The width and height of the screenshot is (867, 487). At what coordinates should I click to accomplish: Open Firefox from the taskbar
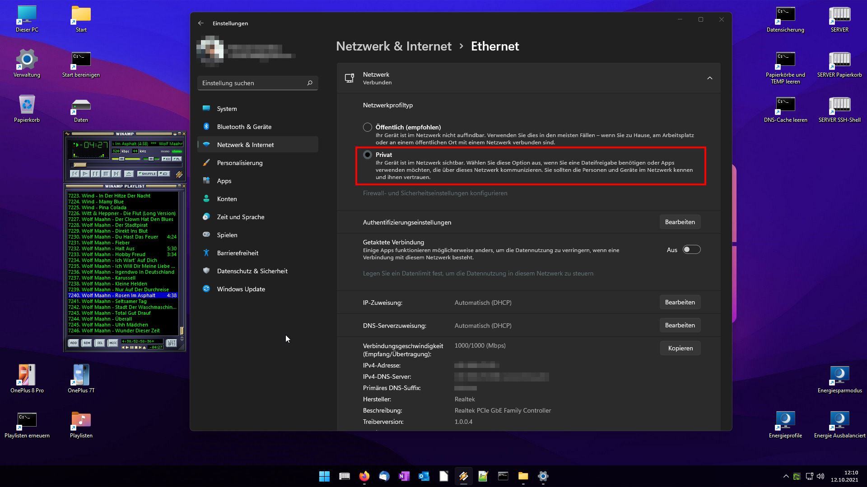click(364, 476)
